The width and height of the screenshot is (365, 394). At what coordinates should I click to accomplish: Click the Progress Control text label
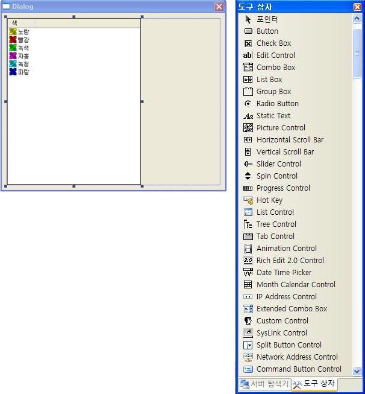tap(283, 188)
